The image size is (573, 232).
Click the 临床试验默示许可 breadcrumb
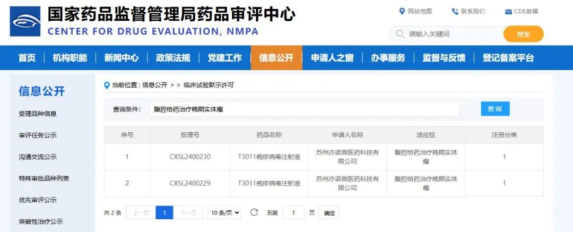pyautogui.click(x=209, y=85)
